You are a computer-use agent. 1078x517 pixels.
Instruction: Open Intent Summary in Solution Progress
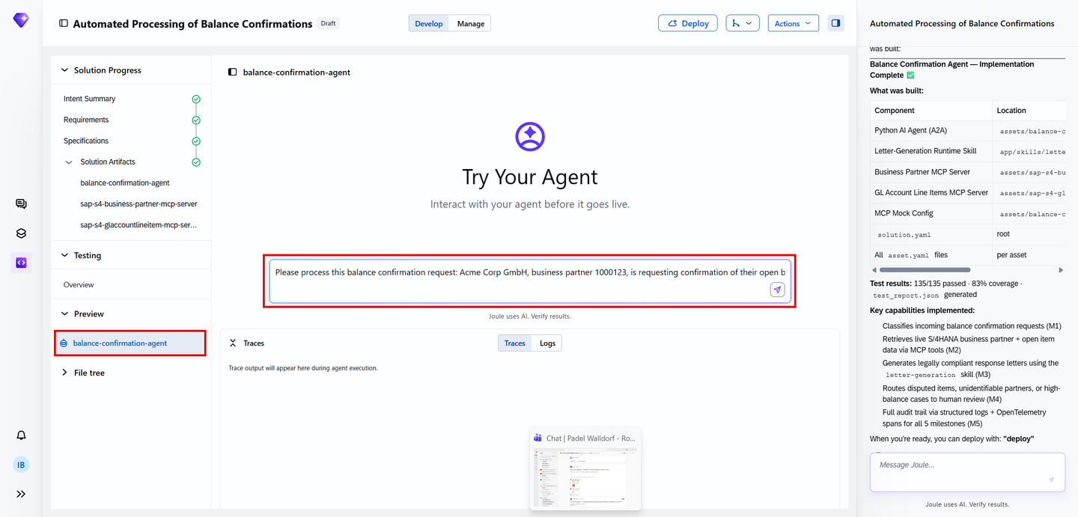tap(89, 99)
